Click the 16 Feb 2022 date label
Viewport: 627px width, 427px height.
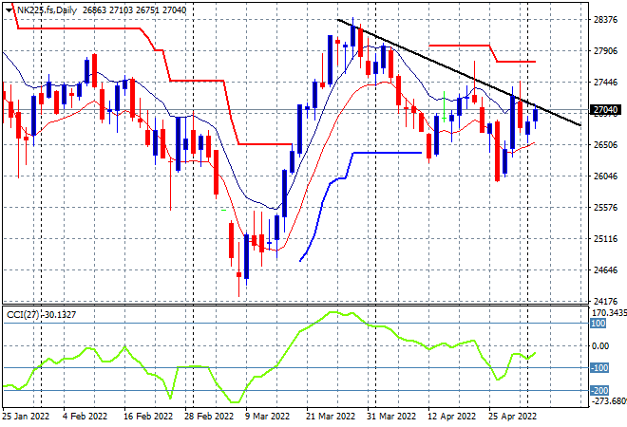[x=148, y=417]
